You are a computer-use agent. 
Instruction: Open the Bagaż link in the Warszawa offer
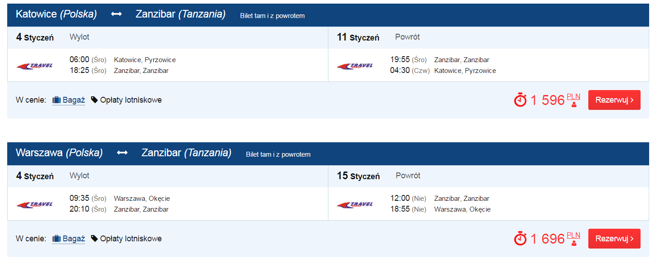[x=68, y=239]
